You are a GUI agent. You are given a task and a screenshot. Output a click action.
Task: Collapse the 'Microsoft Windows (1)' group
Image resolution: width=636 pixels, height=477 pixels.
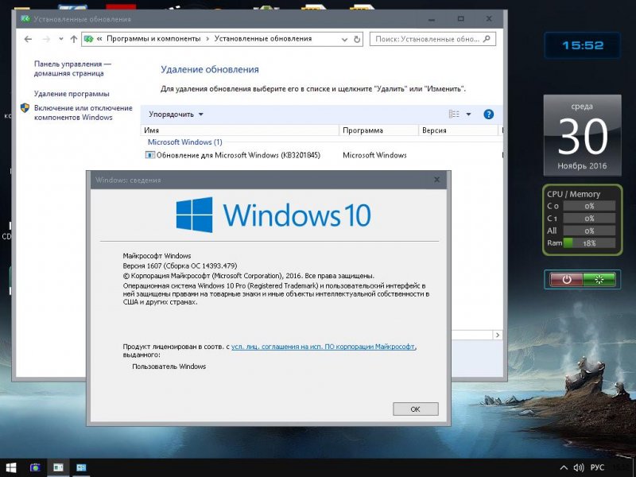[185, 142]
